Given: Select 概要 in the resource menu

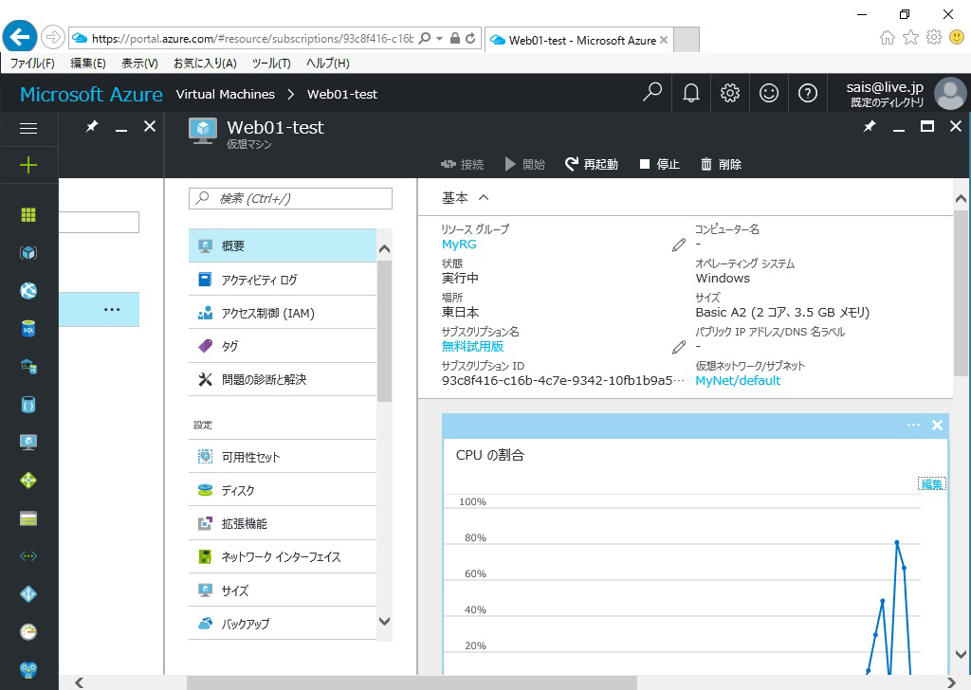Looking at the screenshot, I should click(283, 245).
